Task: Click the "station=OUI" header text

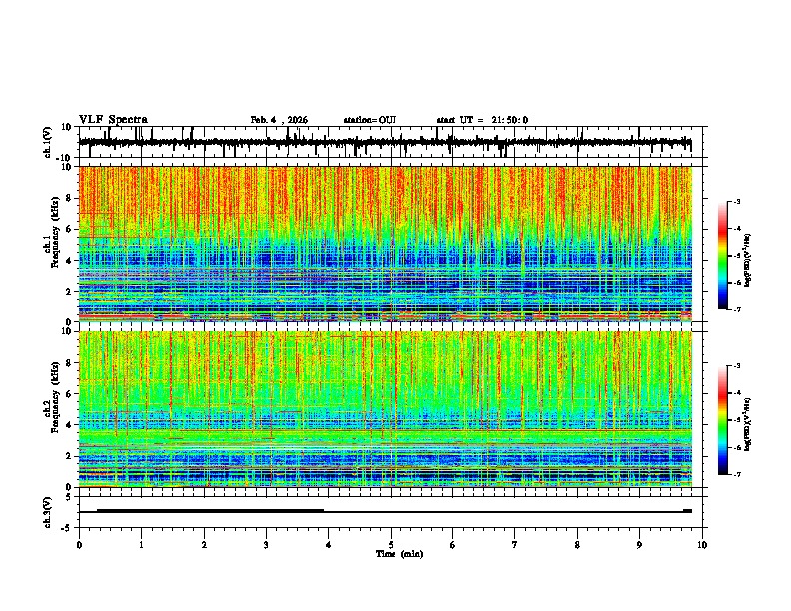Action: [x=370, y=120]
